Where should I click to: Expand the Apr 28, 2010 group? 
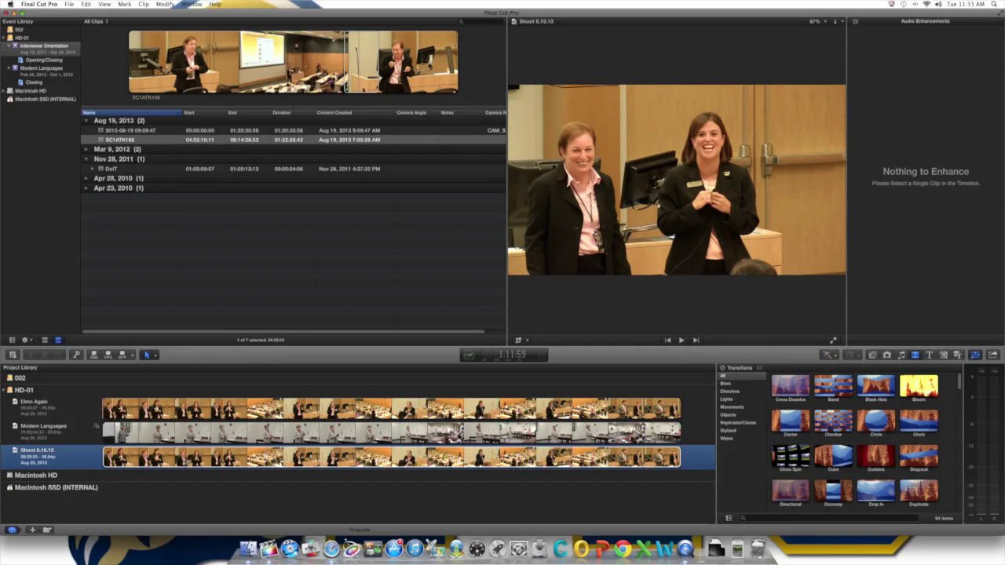86,178
